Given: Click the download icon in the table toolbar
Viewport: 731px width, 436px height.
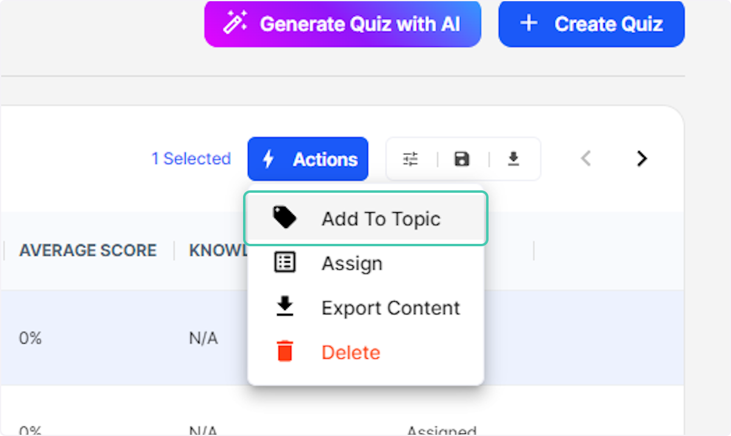Looking at the screenshot, I should (x=513, y=159).
